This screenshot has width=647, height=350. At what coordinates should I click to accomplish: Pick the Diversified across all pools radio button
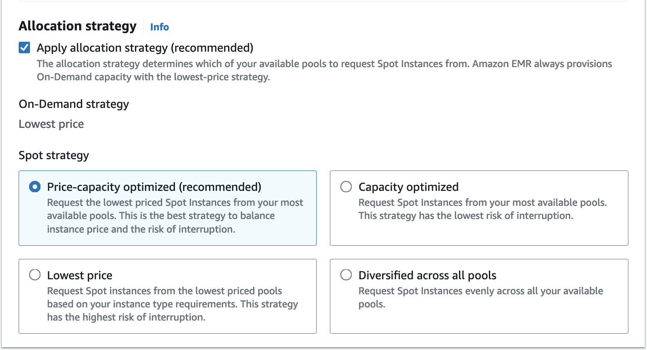pyautogui.click(x=346, y=275)
